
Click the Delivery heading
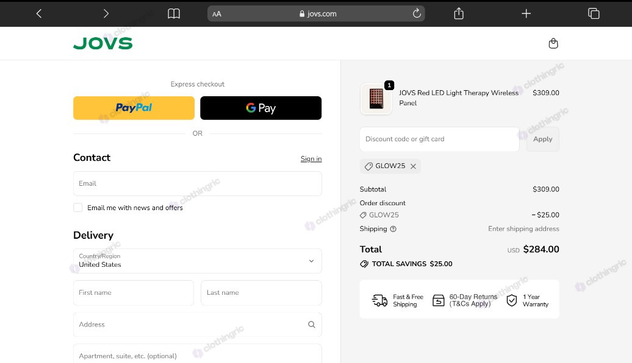[x=93, y=235]
